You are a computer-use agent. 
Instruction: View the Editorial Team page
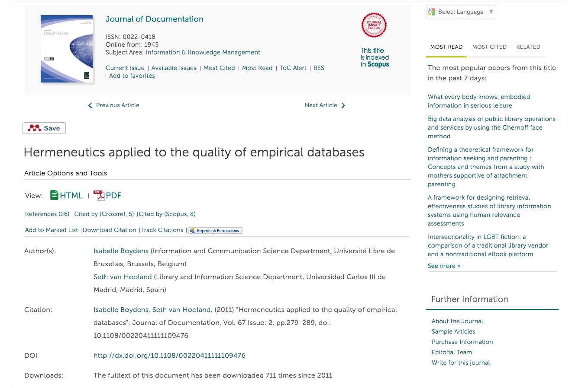click(x=452, y=352)
